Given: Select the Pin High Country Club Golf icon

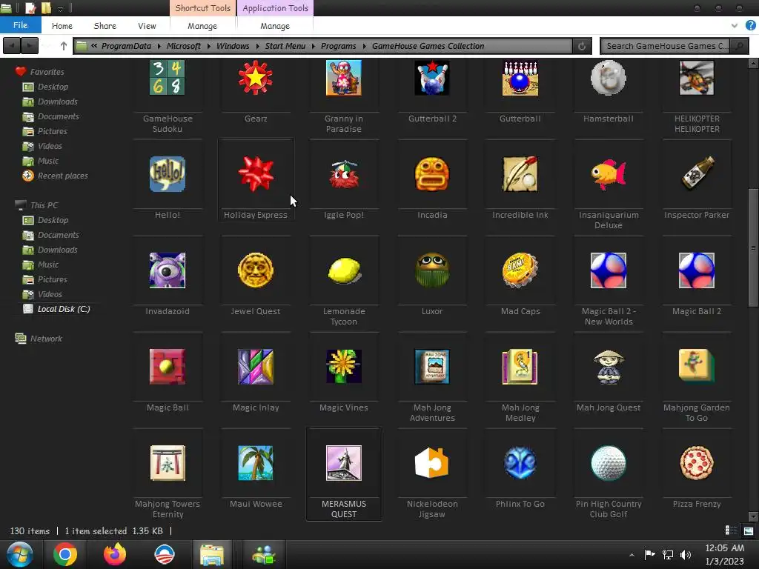Looking at the screenshot, I should pos(609,463).
